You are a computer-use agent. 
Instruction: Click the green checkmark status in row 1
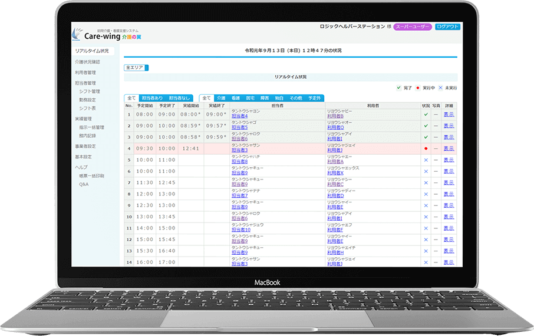[x=426, y=114]
